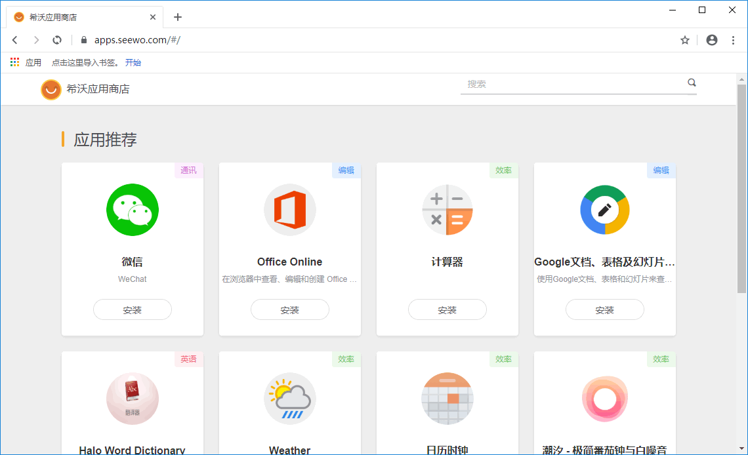Viewport: 748px width, 455px height.
Task: Click the address bar URL apps.seewo.com
Action: [137, 40]
